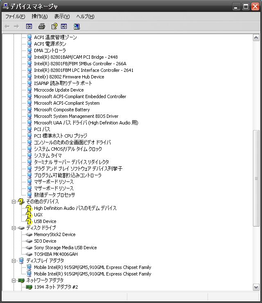
Task: Open the 操作(A) menu
Action: 39,16
